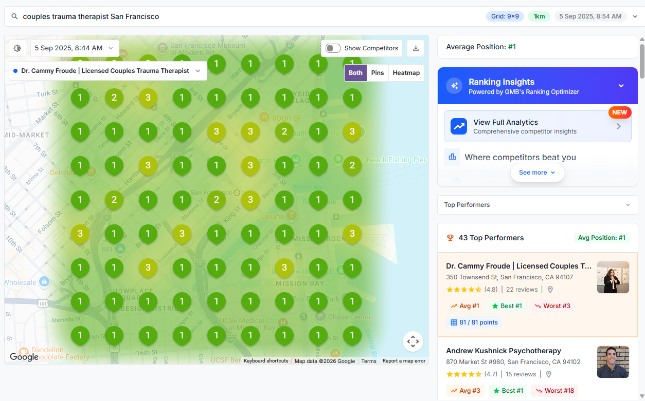The height and width of the screenshot is (401, 645).
Task: Click the NEW badge on analytics card
Action: (x=620, y=112)
